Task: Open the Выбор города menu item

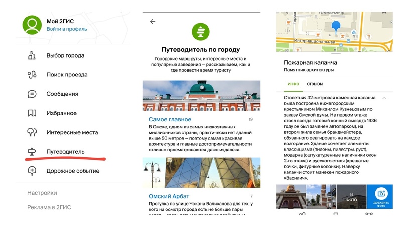Action: point(65,56)
